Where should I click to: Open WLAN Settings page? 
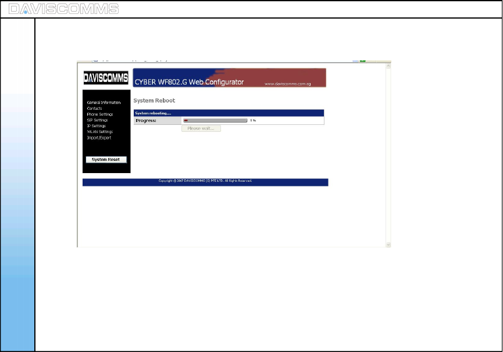click(x=100, y=132)
